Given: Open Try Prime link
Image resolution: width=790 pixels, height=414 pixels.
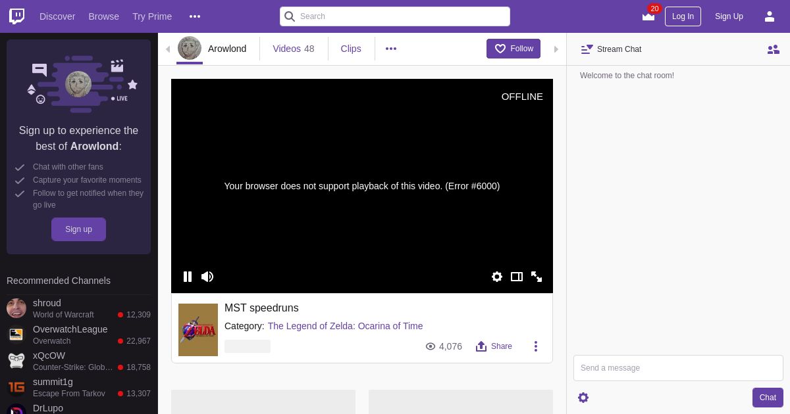Looking at the screenshot, I should tap(152, 16).
